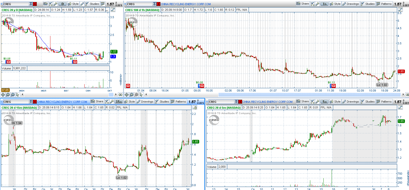Viewport: 409px width, 190px height.
Task: Open Edit Studies icon on the 1h chart
Action: click(313, 4)
